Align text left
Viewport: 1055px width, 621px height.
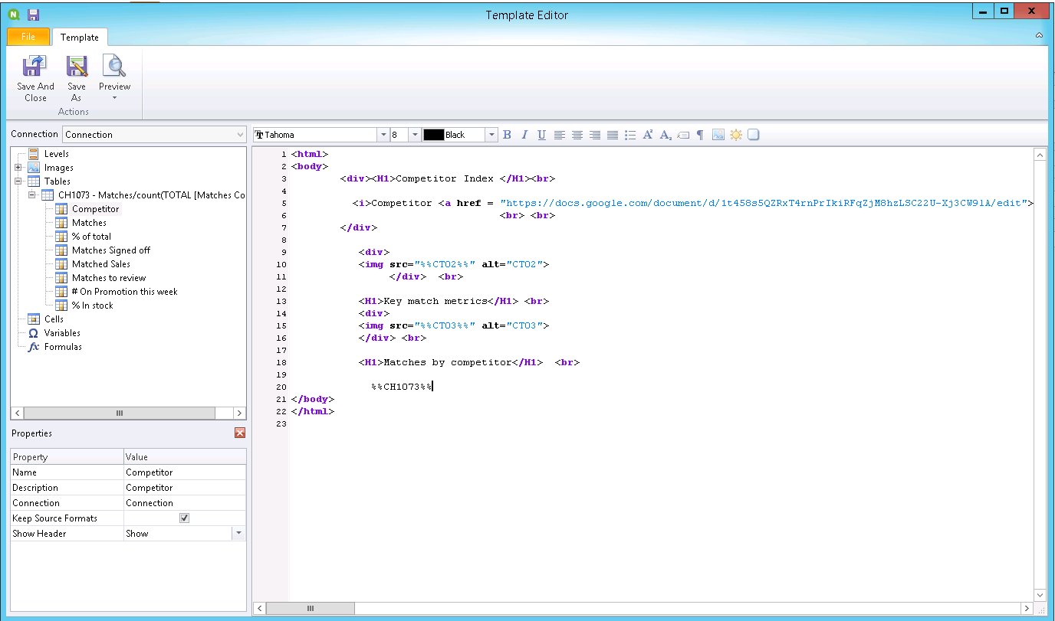point(560,135)
